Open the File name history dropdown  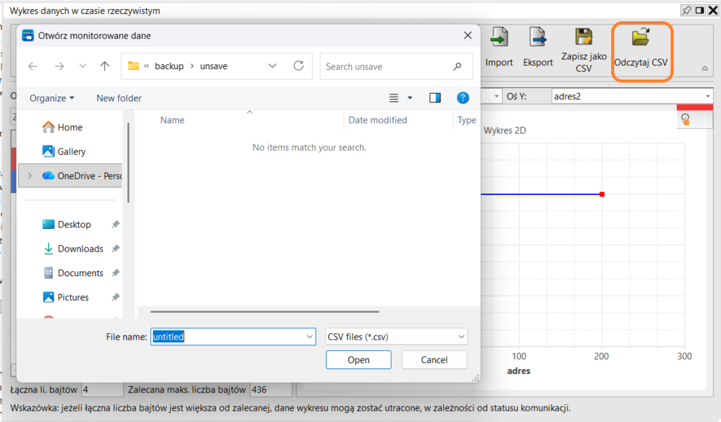310,337
